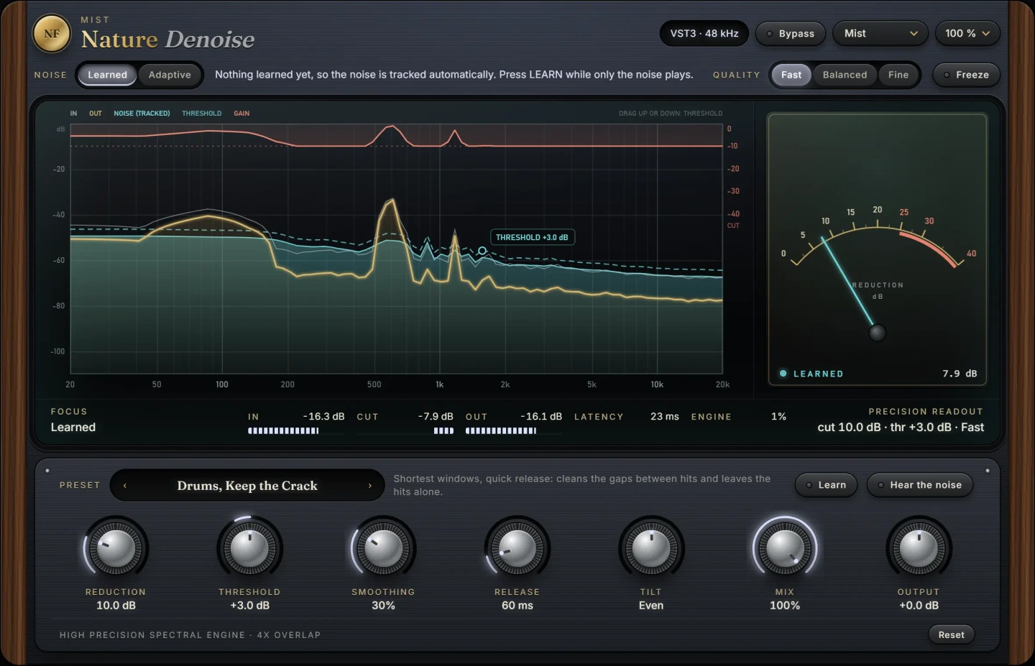Click the THRESHOLD legend label
1035x666 pixels.
[x=202, y=114]
